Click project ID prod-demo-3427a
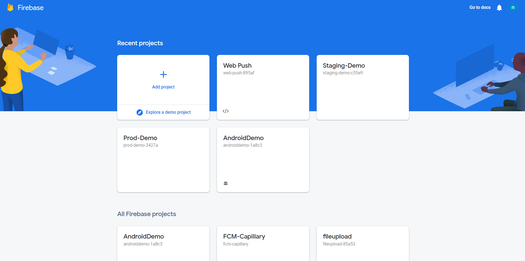This screenshot has width=525, height=261. 141,145
